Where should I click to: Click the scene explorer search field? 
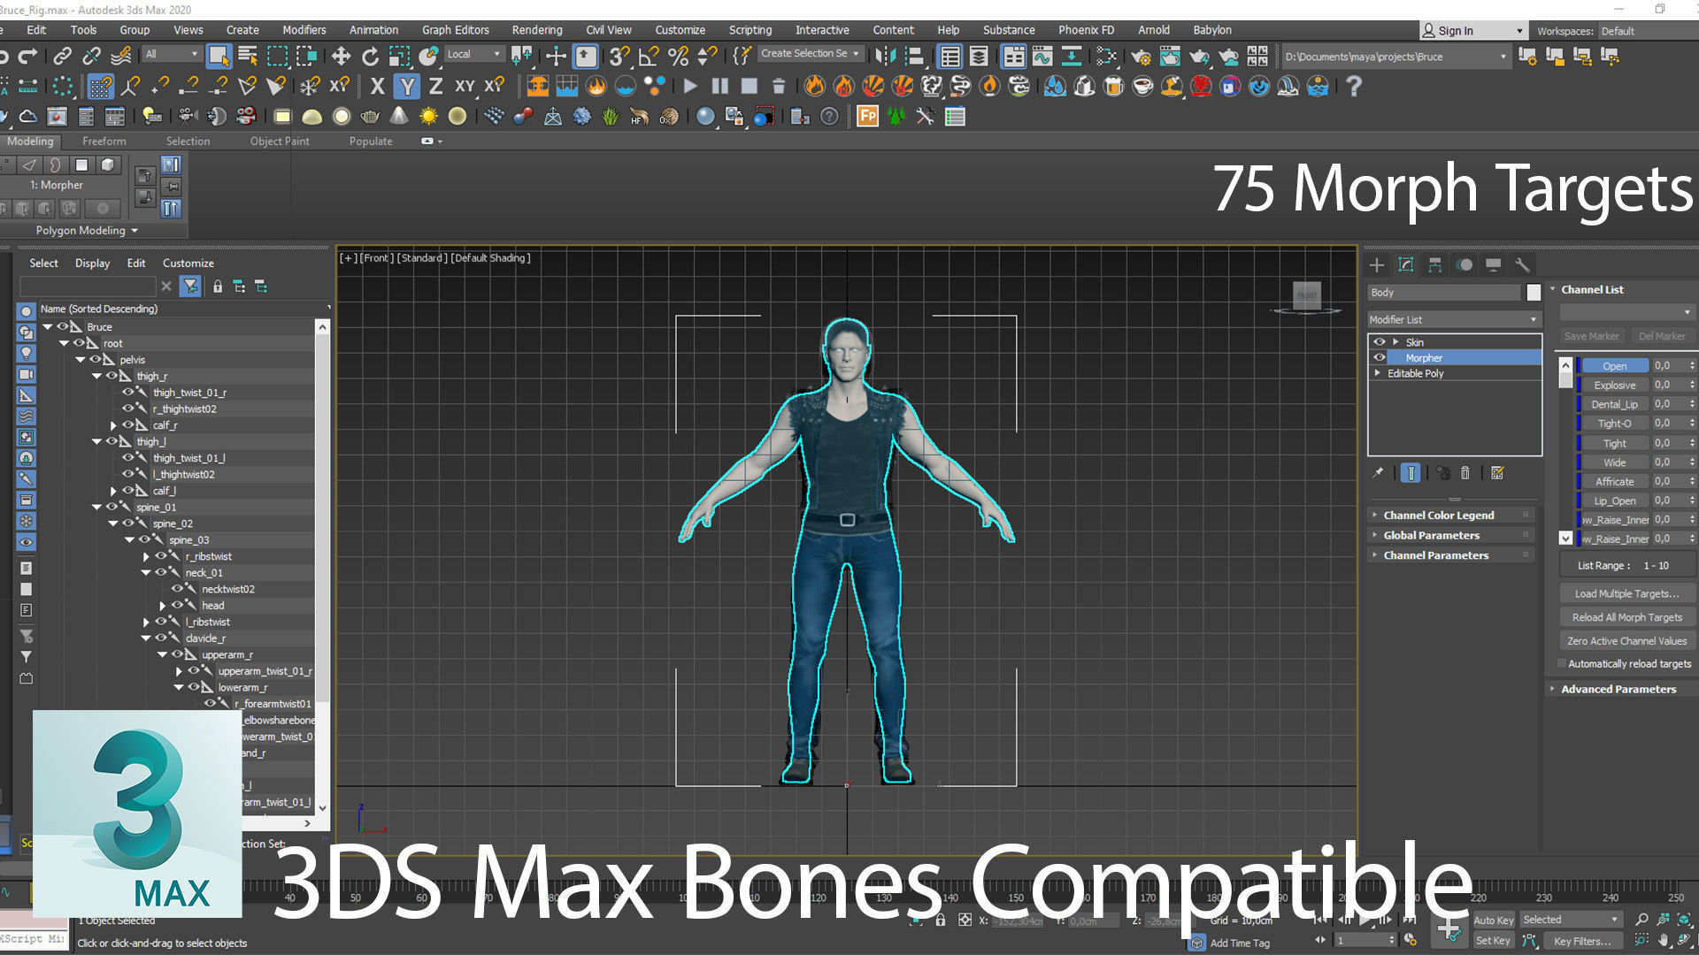pyautogui.click(x=88, y=286)
